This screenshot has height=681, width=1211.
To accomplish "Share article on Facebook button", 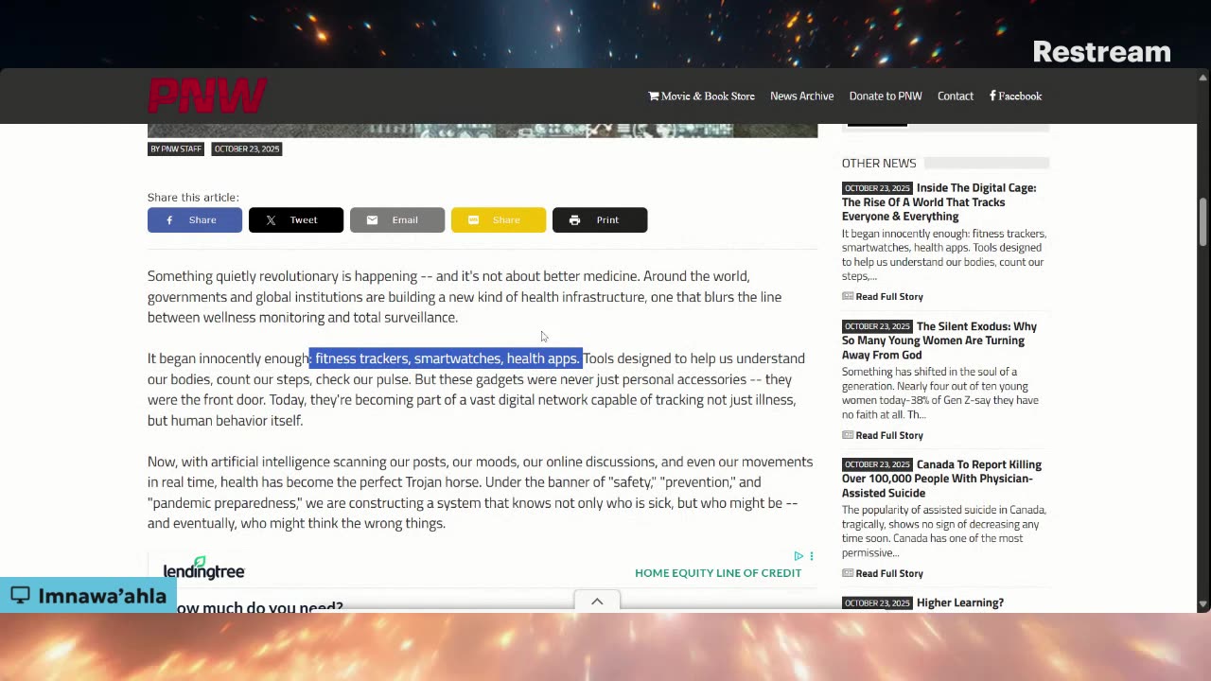I will (x=195, y=219).
